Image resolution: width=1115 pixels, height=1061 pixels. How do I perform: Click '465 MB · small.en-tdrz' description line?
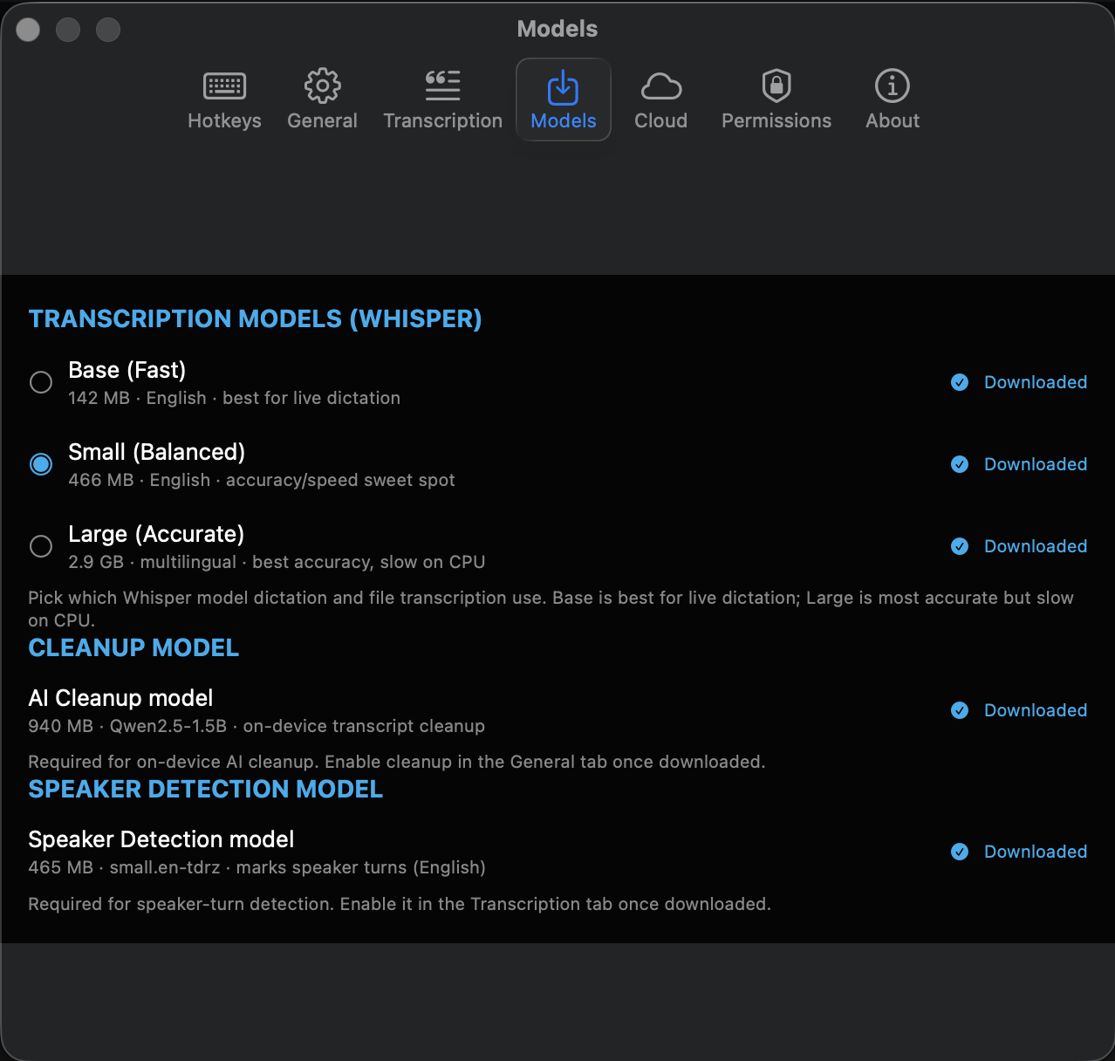pyautogui.click(x=257, y=867)
